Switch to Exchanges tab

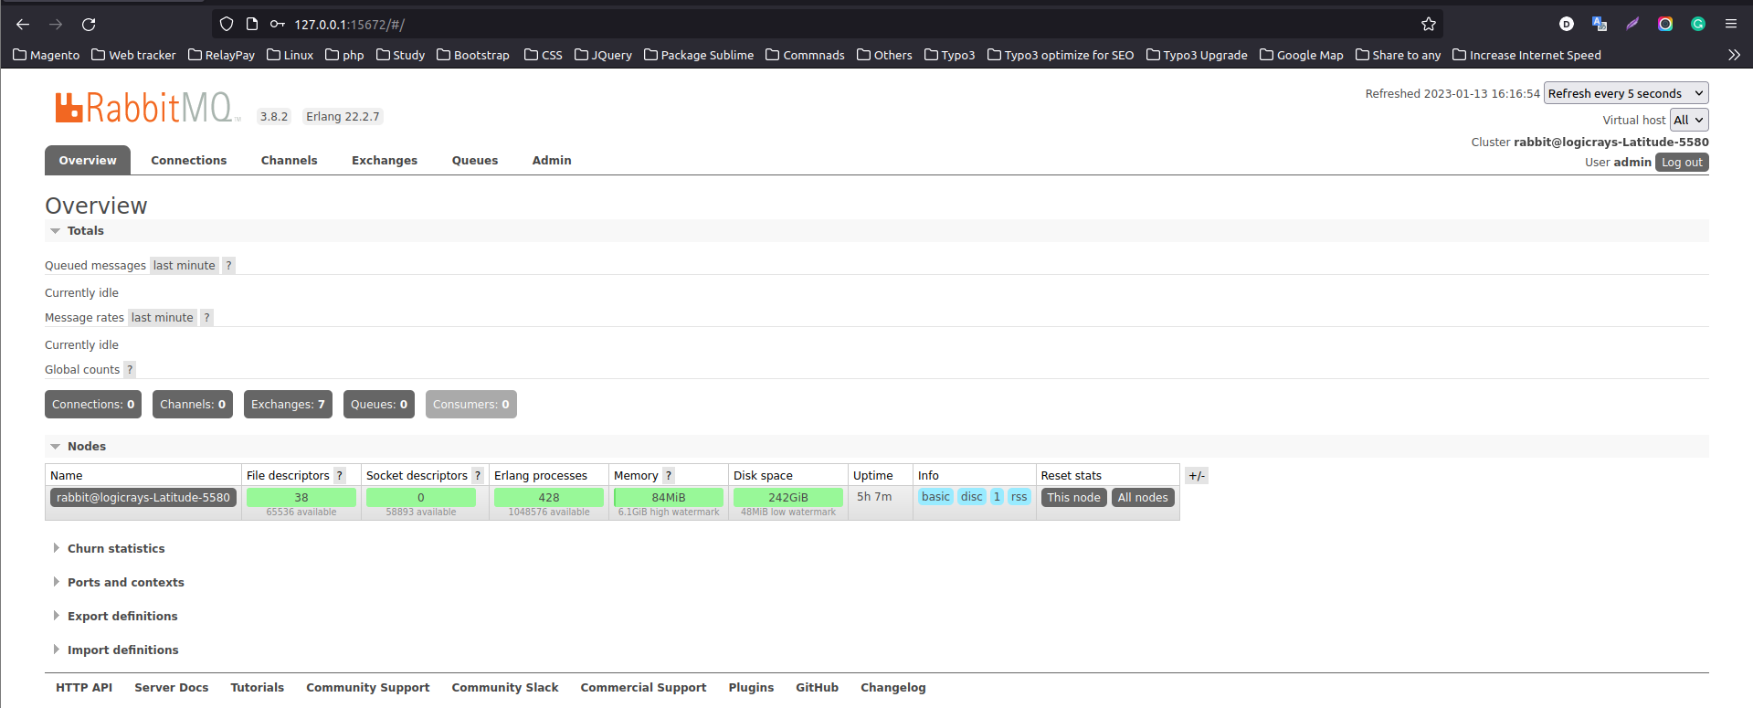[x=385, y=160]
